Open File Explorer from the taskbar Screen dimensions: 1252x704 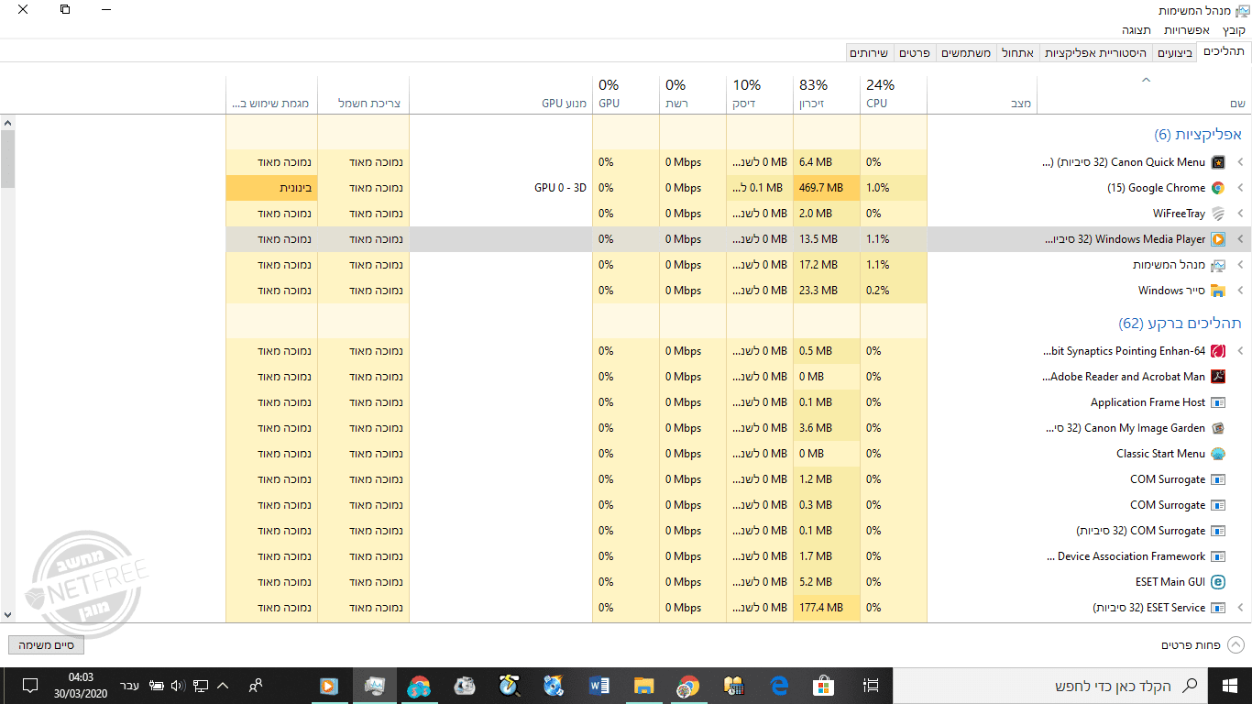pos(644,686)
